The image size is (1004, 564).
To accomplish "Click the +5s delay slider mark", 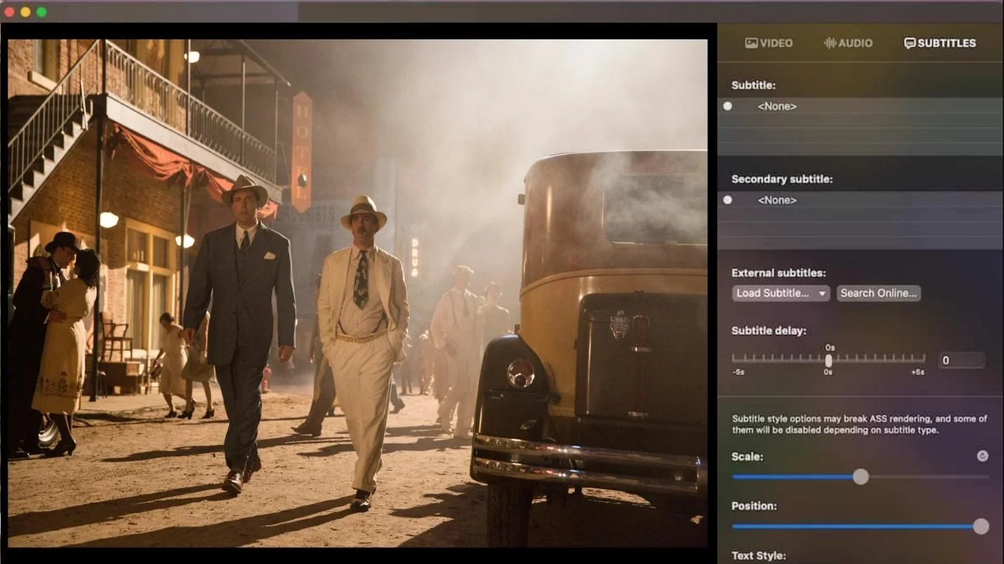I will (x=918, y=372).
